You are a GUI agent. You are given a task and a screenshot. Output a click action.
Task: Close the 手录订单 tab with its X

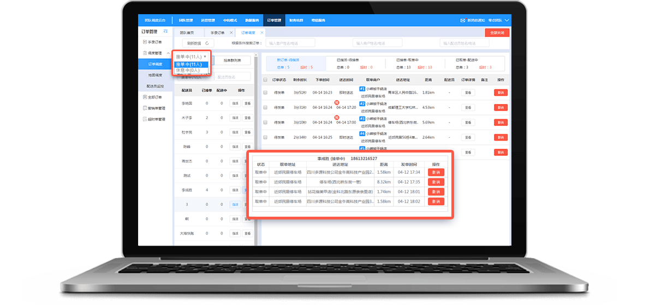(231, 33)
